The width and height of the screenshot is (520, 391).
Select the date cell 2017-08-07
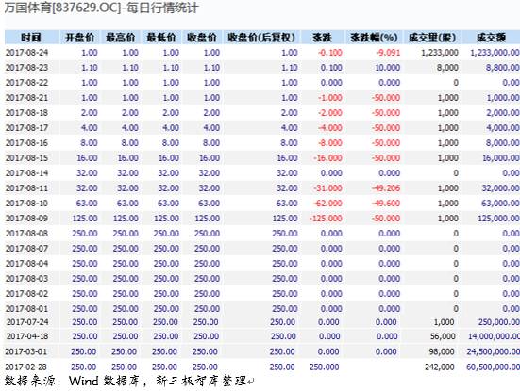pos(26,249)
